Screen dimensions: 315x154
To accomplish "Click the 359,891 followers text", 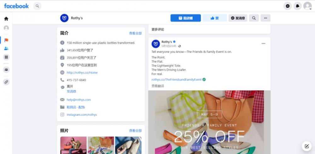I will (x=82, y=58).
